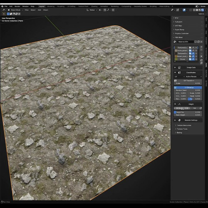Open the Object Mode dropdown
The height and width of the screenshot is (208, 208).
[15, 10]
